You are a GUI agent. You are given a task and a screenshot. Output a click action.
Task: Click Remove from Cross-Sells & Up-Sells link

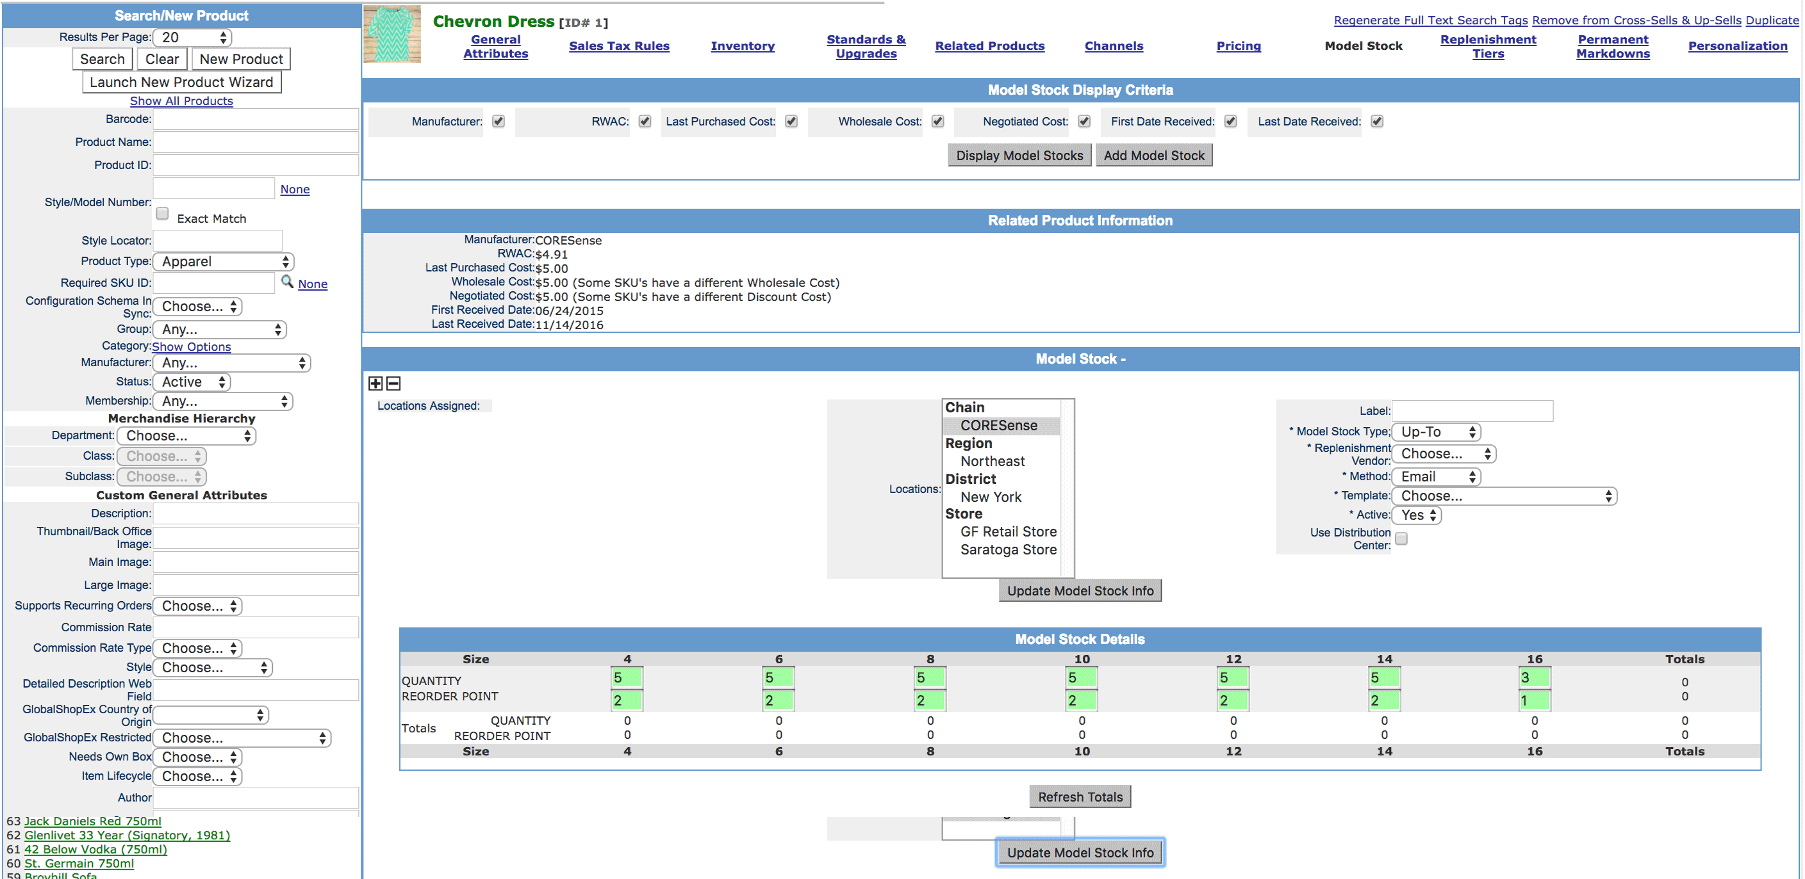click(x=1636, y=21)
